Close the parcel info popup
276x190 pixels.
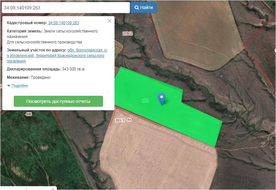[x=109, y=21]
